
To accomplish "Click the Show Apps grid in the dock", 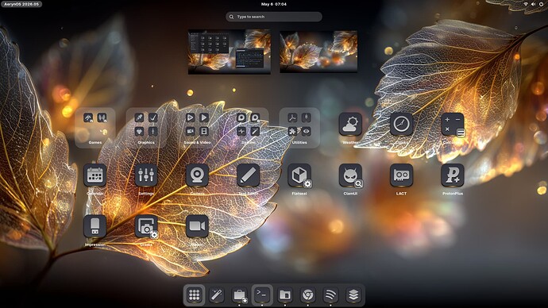I will click(x=195, y=295).
